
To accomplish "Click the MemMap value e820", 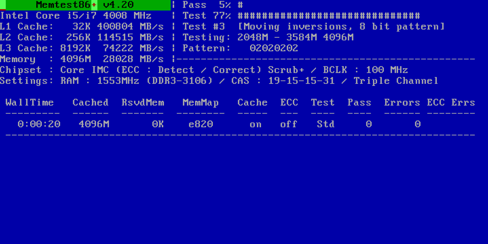I will (x=201, y=124).
